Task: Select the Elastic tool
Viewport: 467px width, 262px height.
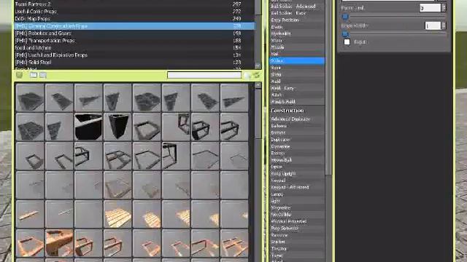Action: click(x=297, y=27)
